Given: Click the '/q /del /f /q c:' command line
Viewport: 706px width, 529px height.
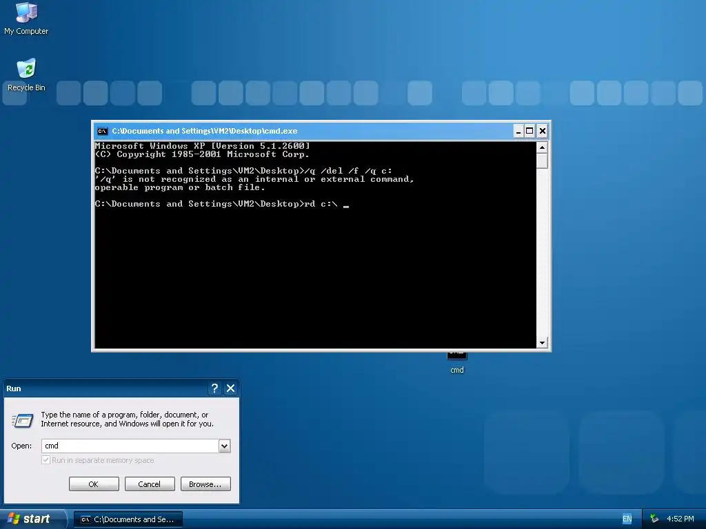Looking at the screenshot, I should click(348, 171).
